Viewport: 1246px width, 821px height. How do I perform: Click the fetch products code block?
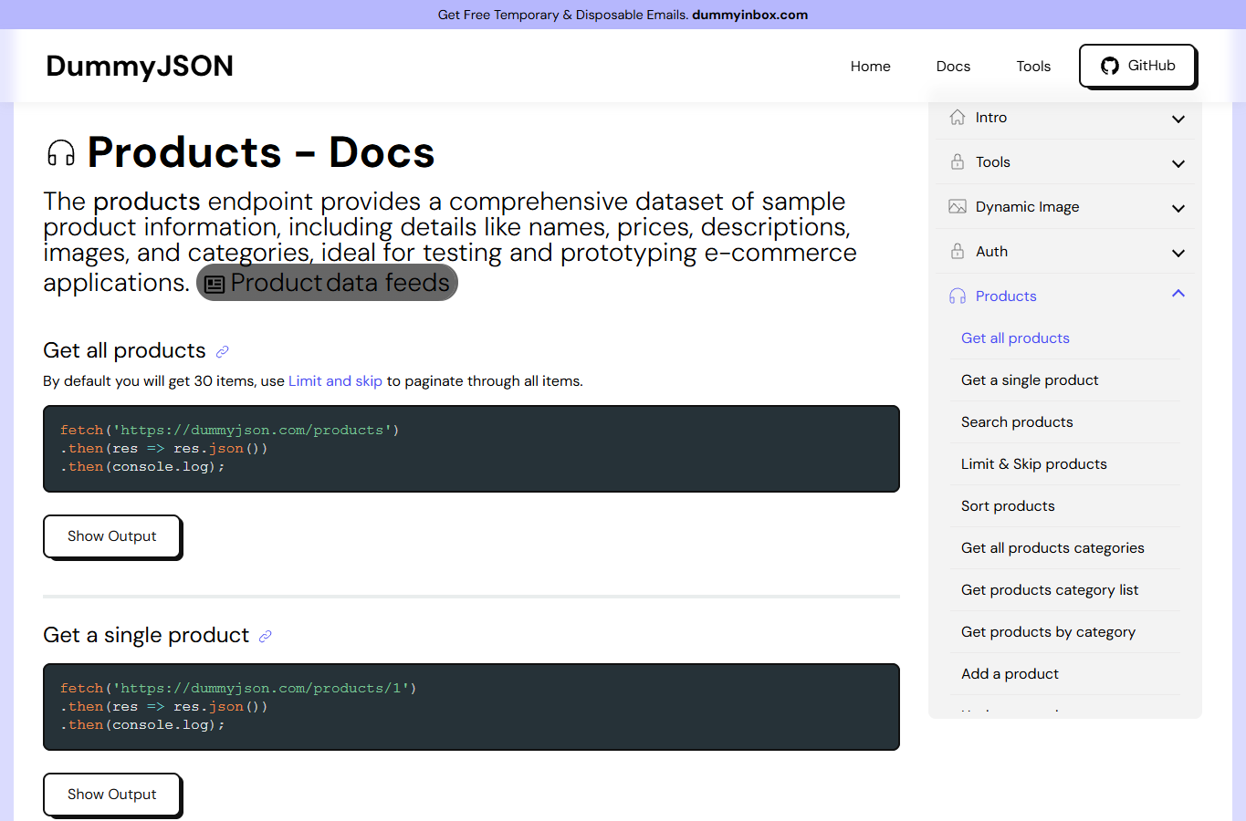471,449
